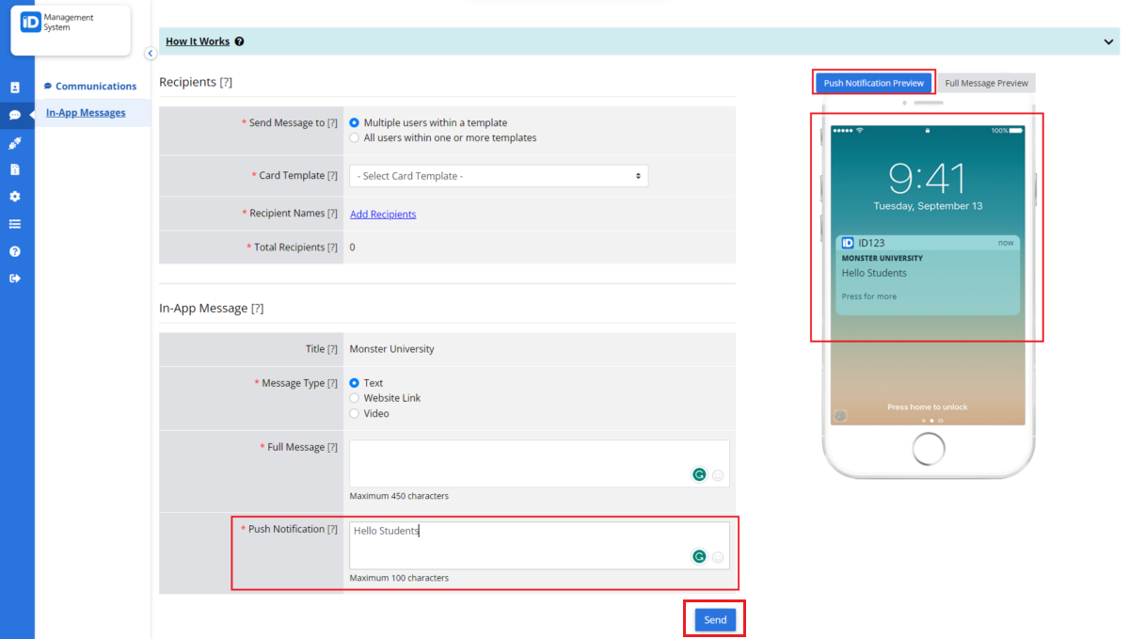Click the [?] beside Total Recipients

(332, 248)
